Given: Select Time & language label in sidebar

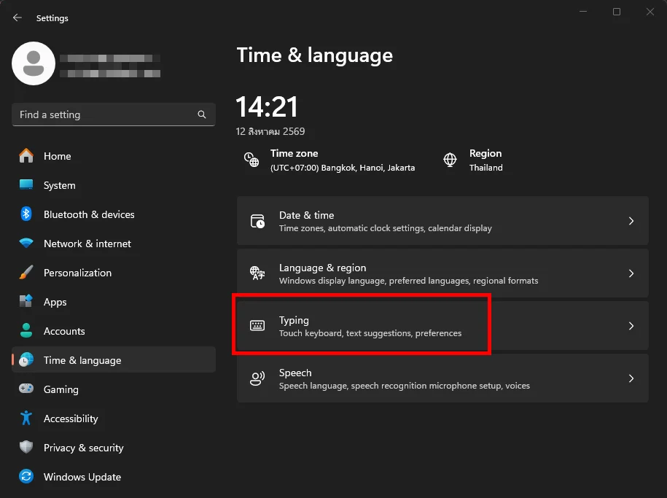Looking at the screenshot, I should click(82, 360).
